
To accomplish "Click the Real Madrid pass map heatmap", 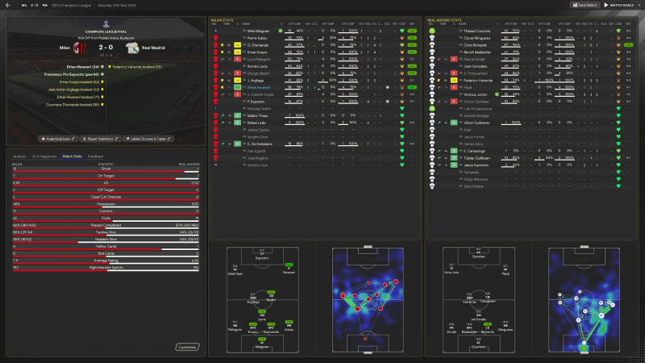I will point(584,300).
